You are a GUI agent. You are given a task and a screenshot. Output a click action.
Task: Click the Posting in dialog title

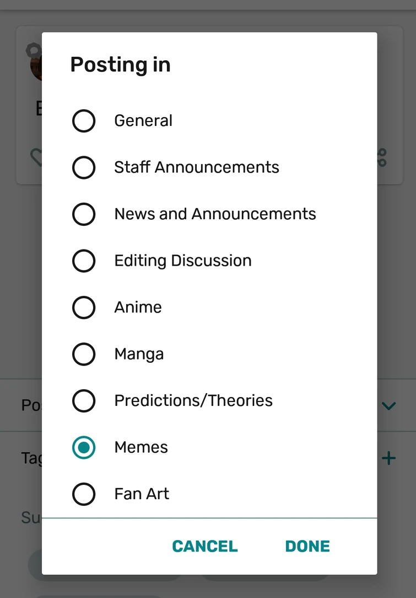pos(120,65)
